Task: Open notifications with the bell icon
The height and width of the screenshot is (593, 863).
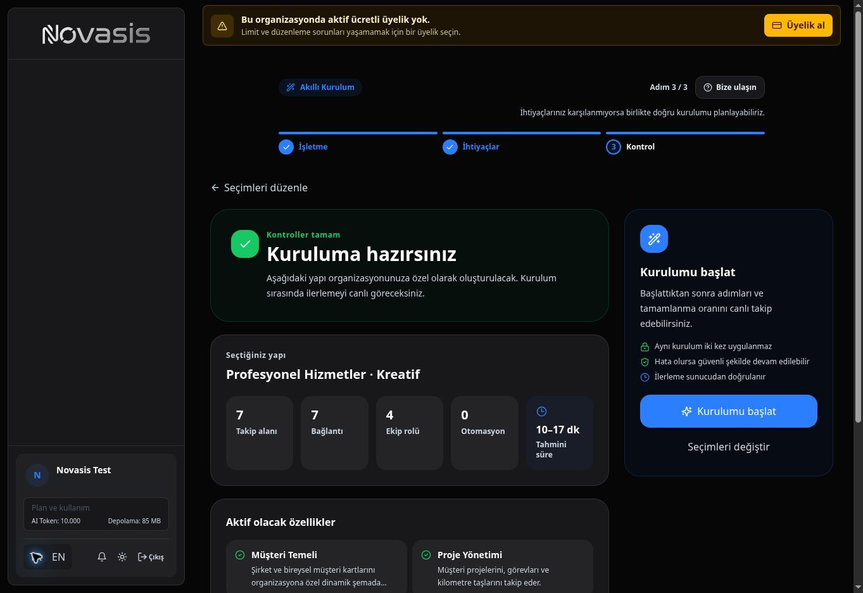Action: 102,557
